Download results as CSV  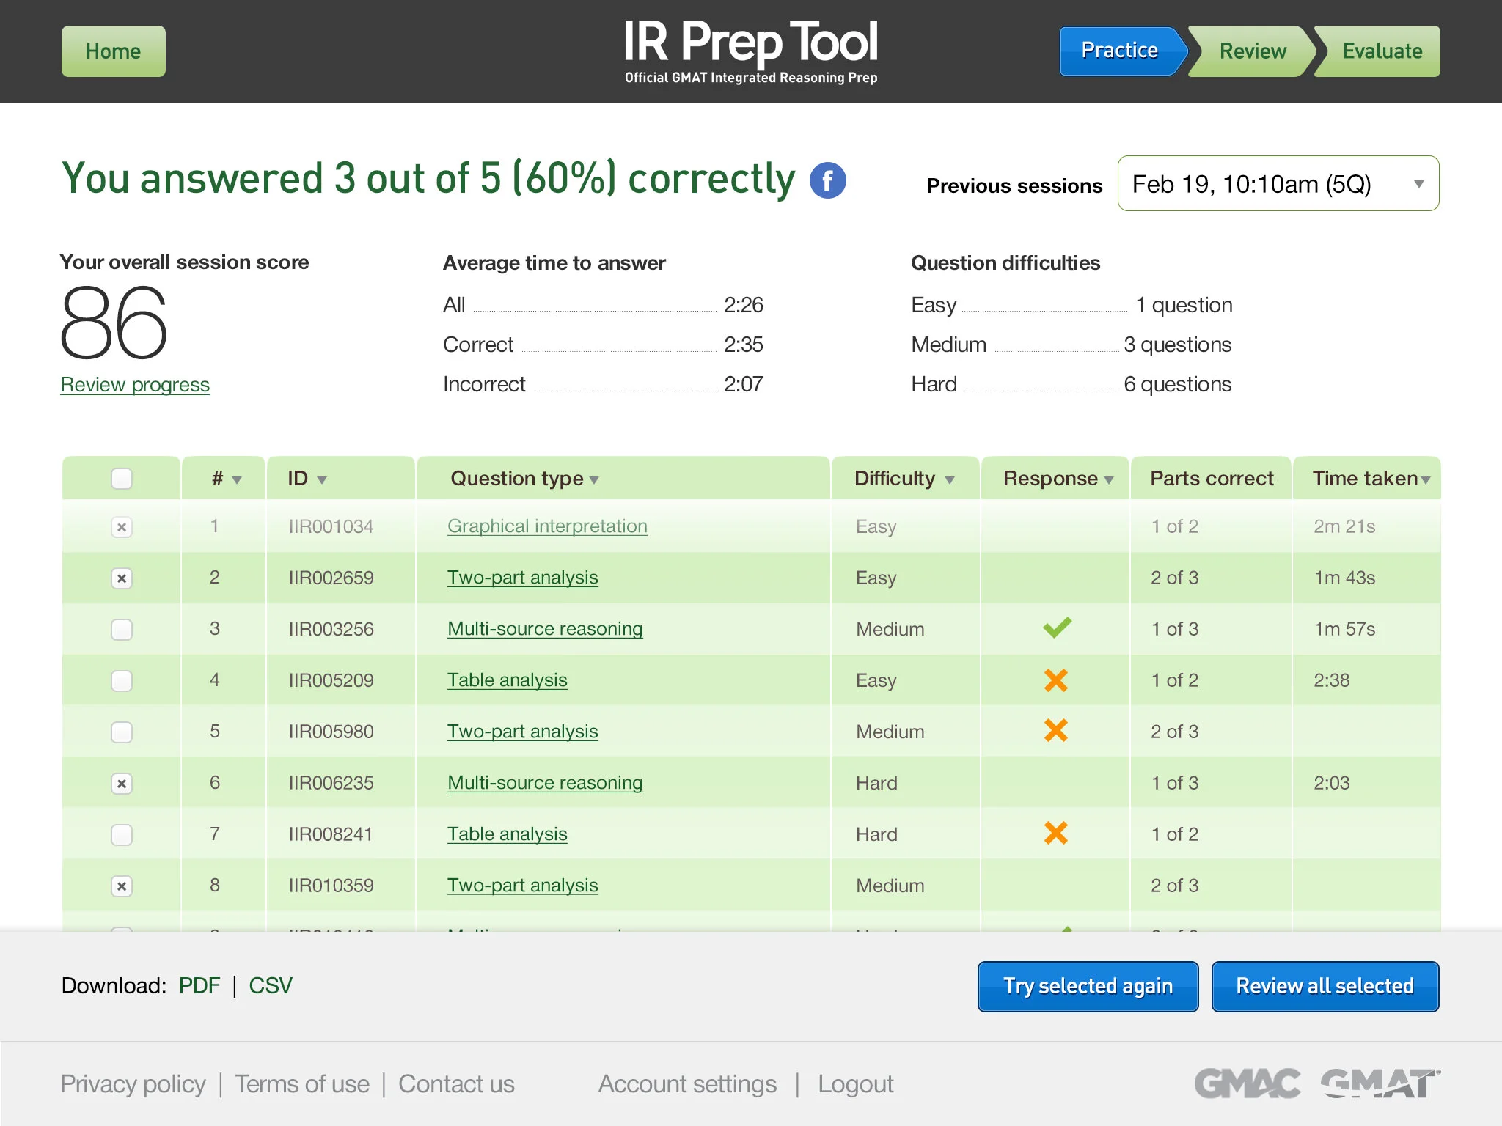tap(270, 985)
